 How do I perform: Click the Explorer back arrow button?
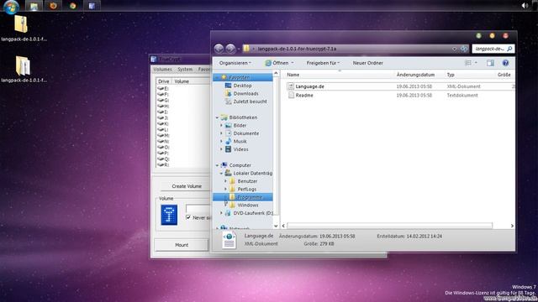pyautogui.click(x=219, y=49)
